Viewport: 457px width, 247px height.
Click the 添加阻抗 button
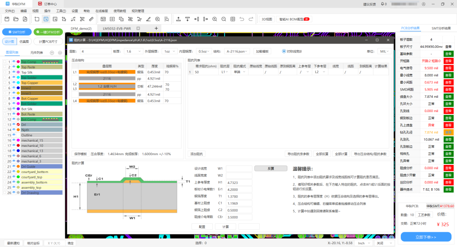point(196,154)
